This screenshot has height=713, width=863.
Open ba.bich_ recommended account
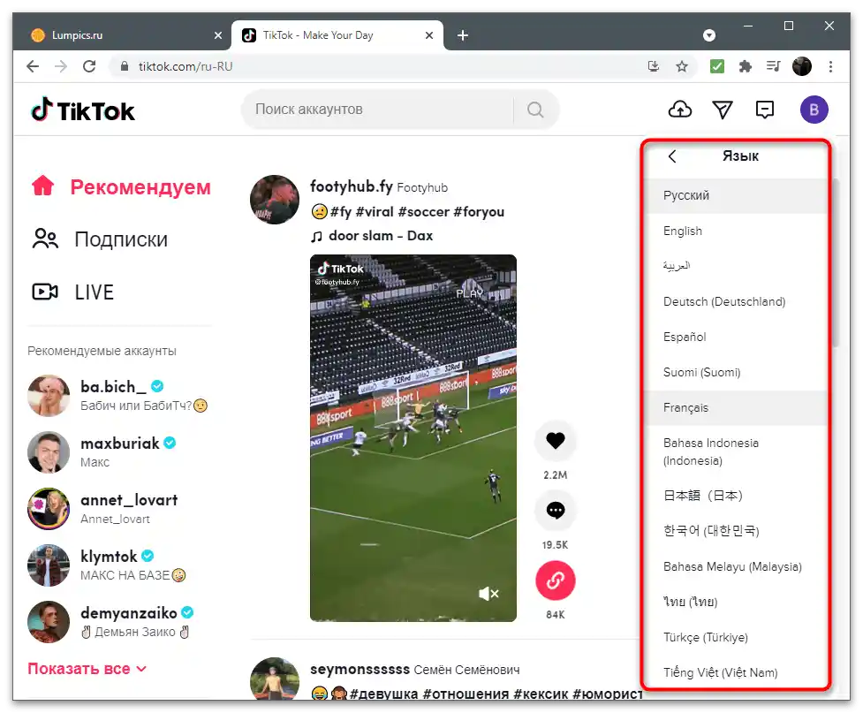(117, 395)
